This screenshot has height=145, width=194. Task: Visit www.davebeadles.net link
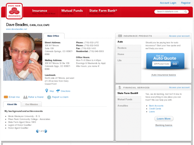coord(17,29)
